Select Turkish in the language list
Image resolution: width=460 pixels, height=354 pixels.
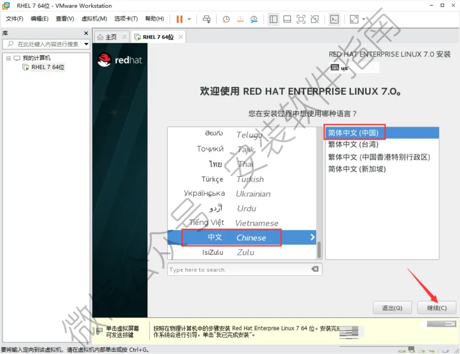coord(242,179)
